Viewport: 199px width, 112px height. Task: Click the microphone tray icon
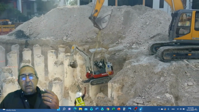pos(168,109)
